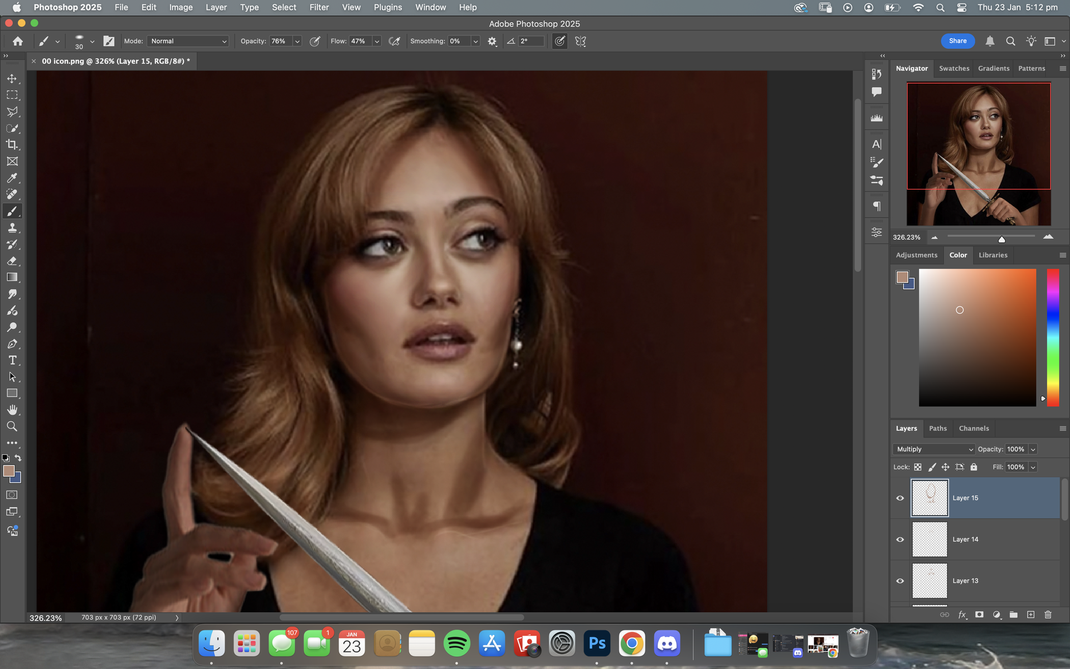Toggle visibility of Layer 14

(x=899, y=539)
